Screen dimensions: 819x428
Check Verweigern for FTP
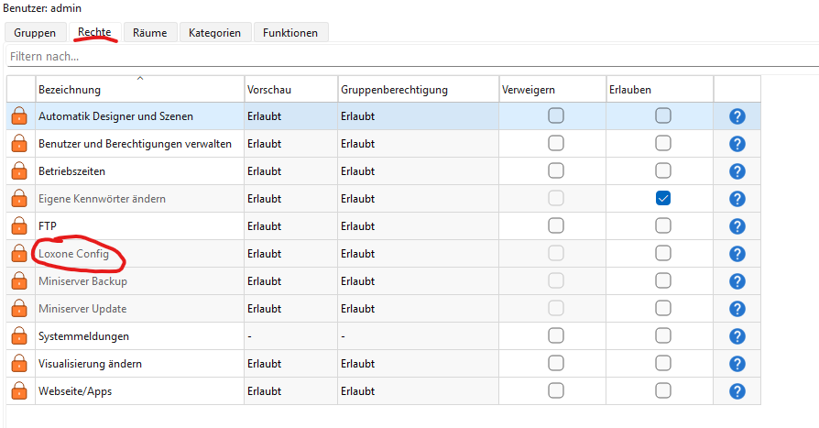[556, 225]
